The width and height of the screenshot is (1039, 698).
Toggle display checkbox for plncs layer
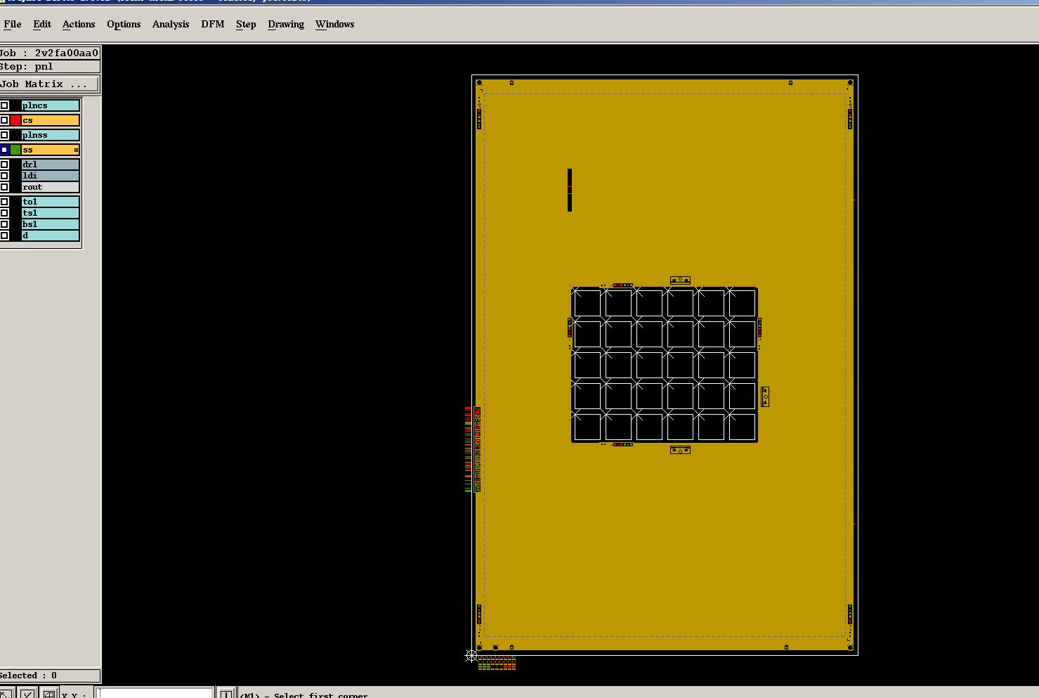click(4, 105)
